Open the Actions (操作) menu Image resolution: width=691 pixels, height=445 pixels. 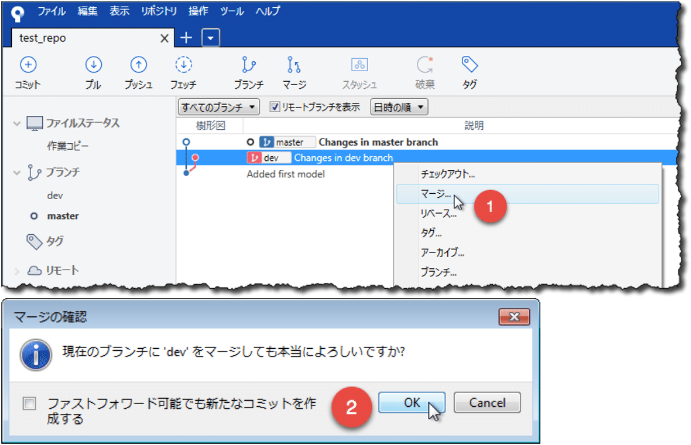click(x=198, y=11)
